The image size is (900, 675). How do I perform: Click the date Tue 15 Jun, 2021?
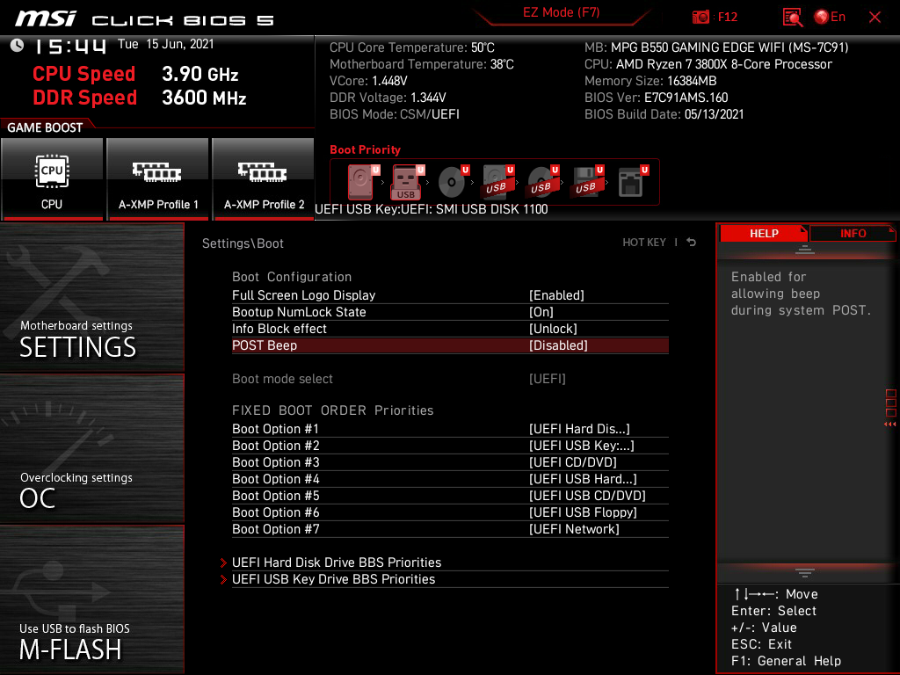[x=166, y=44]
